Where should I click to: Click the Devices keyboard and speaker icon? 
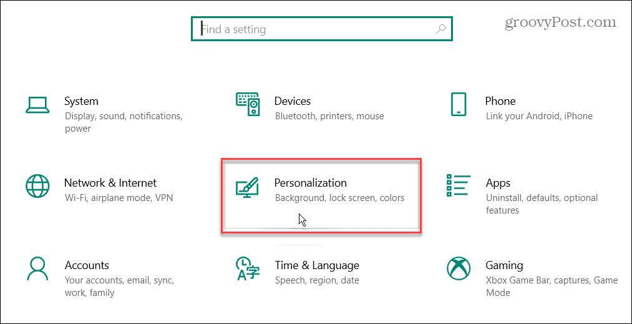[248, 104]
